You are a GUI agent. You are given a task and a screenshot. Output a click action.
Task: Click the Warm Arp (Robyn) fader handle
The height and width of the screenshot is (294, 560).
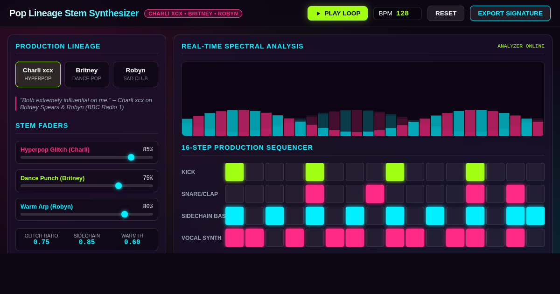click(125, 214)
